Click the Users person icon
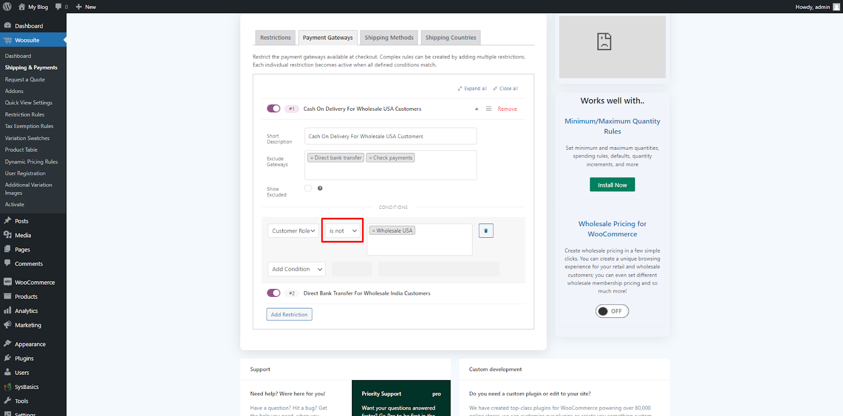Screen dimensions: 843x416 7,372
